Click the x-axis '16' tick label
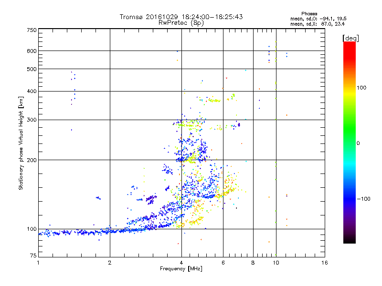Viewport: 382px width, 286px height. coord(325,263)
